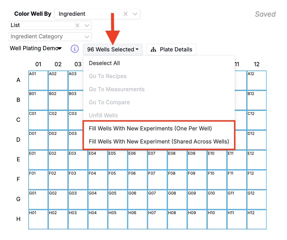
Task: Click column header 12
Action: pyautogui.click(x=257, y=64)
